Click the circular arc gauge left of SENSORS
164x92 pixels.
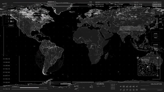click(91, 87)
